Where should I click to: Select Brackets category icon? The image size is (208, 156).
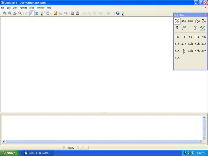[196, 28]
